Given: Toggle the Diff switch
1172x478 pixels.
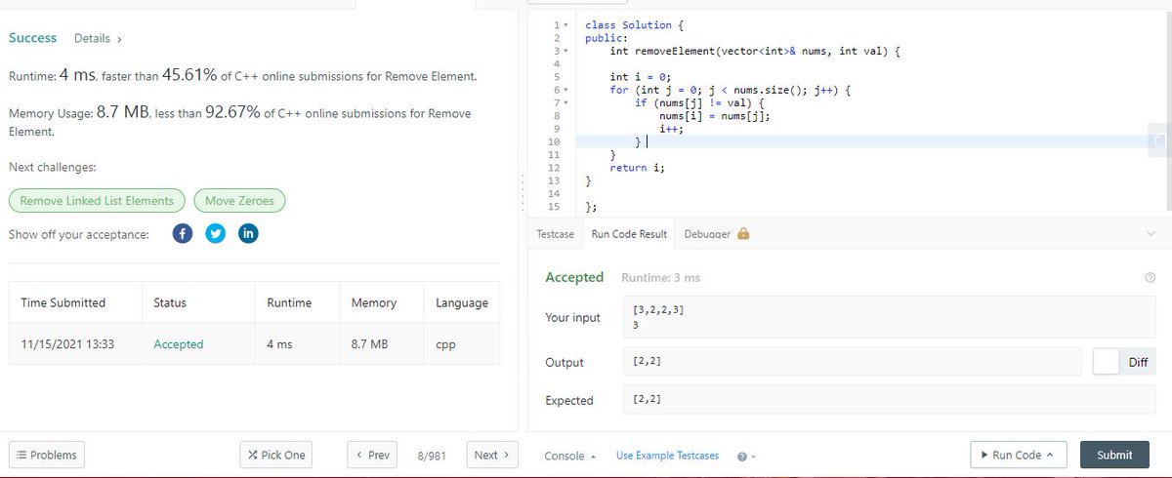Looking at the screenshot, I should coord(1123,362).
